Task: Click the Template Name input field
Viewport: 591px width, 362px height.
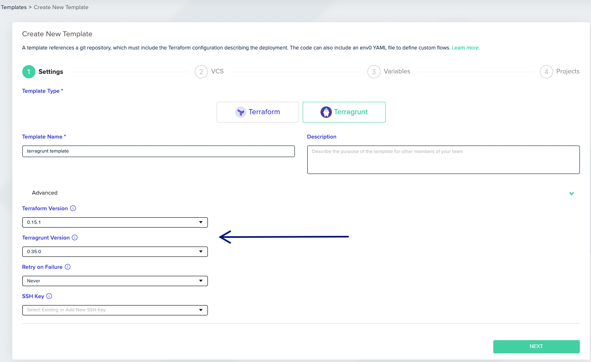Action: (158, 151)
